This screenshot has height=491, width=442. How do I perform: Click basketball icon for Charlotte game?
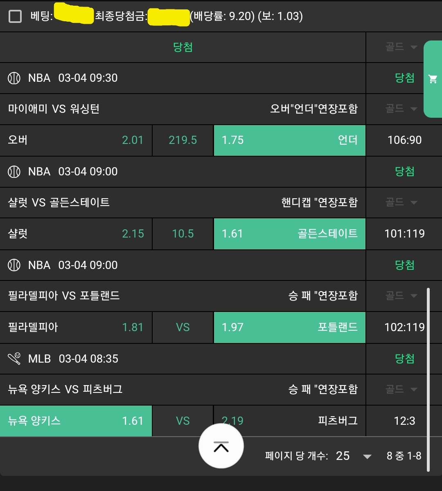coord(14,172)
